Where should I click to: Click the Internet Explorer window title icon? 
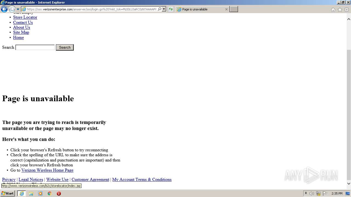click(x=3, y=2)
